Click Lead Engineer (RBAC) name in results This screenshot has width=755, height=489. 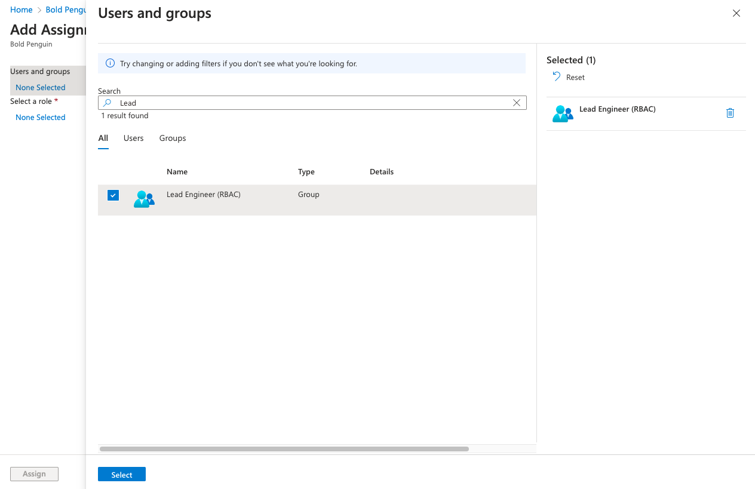coord(204,195)
